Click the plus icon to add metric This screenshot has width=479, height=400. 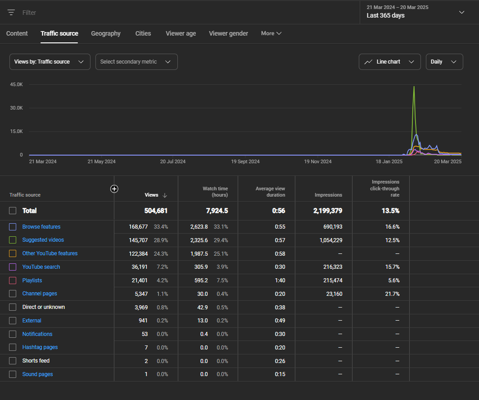[114, 189]
